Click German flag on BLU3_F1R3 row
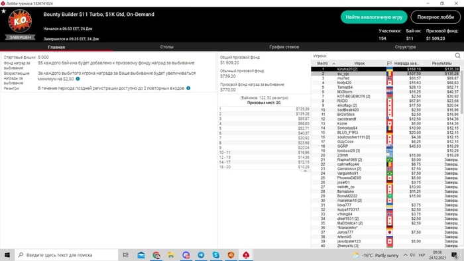Viewport: 464px width, 261px height. point(390,132)
